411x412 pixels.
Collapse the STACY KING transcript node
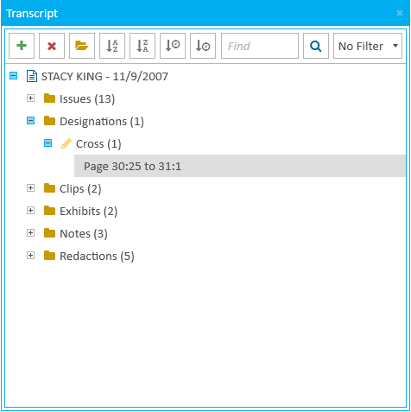click(x=14, y=76)
